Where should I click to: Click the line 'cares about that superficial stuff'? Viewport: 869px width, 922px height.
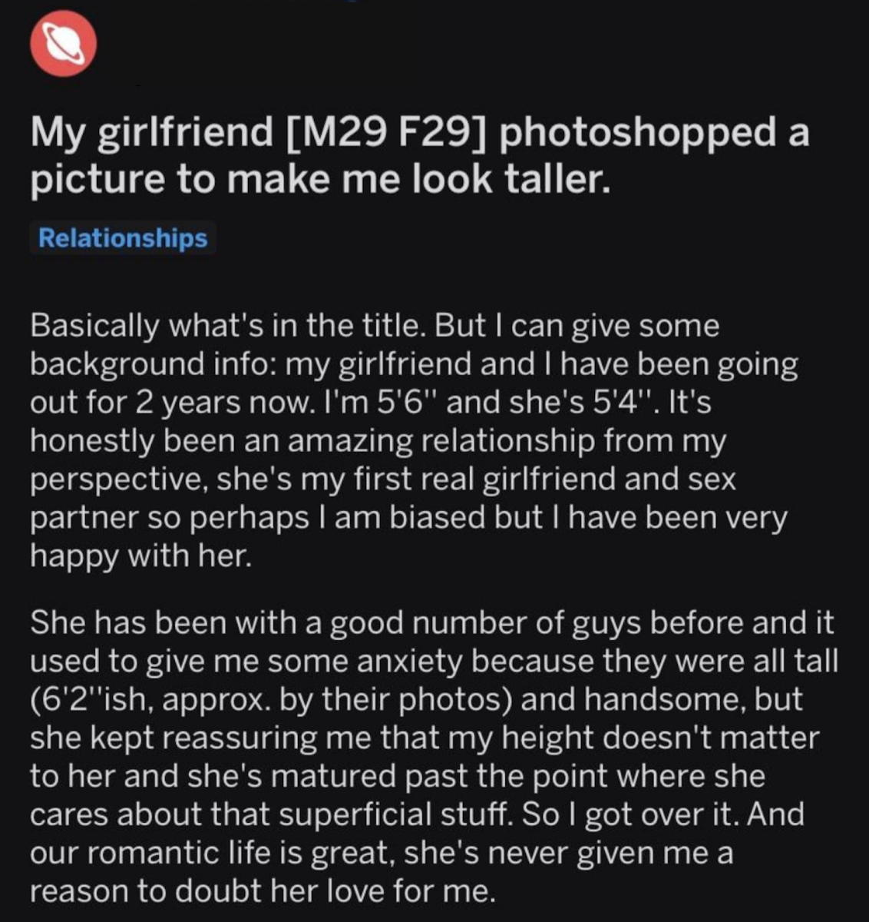(x=417, y=814)
